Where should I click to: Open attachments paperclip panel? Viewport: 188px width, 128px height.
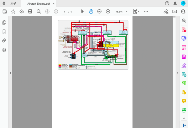tap(4, 40)
